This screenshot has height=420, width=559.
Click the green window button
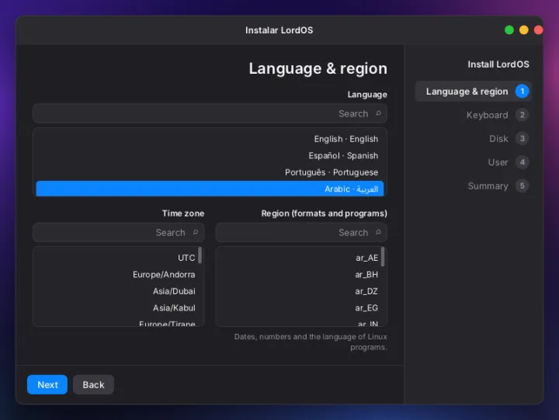[509, 30]
